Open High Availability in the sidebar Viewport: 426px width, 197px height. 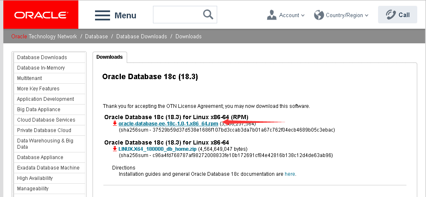tap(50, 178)
